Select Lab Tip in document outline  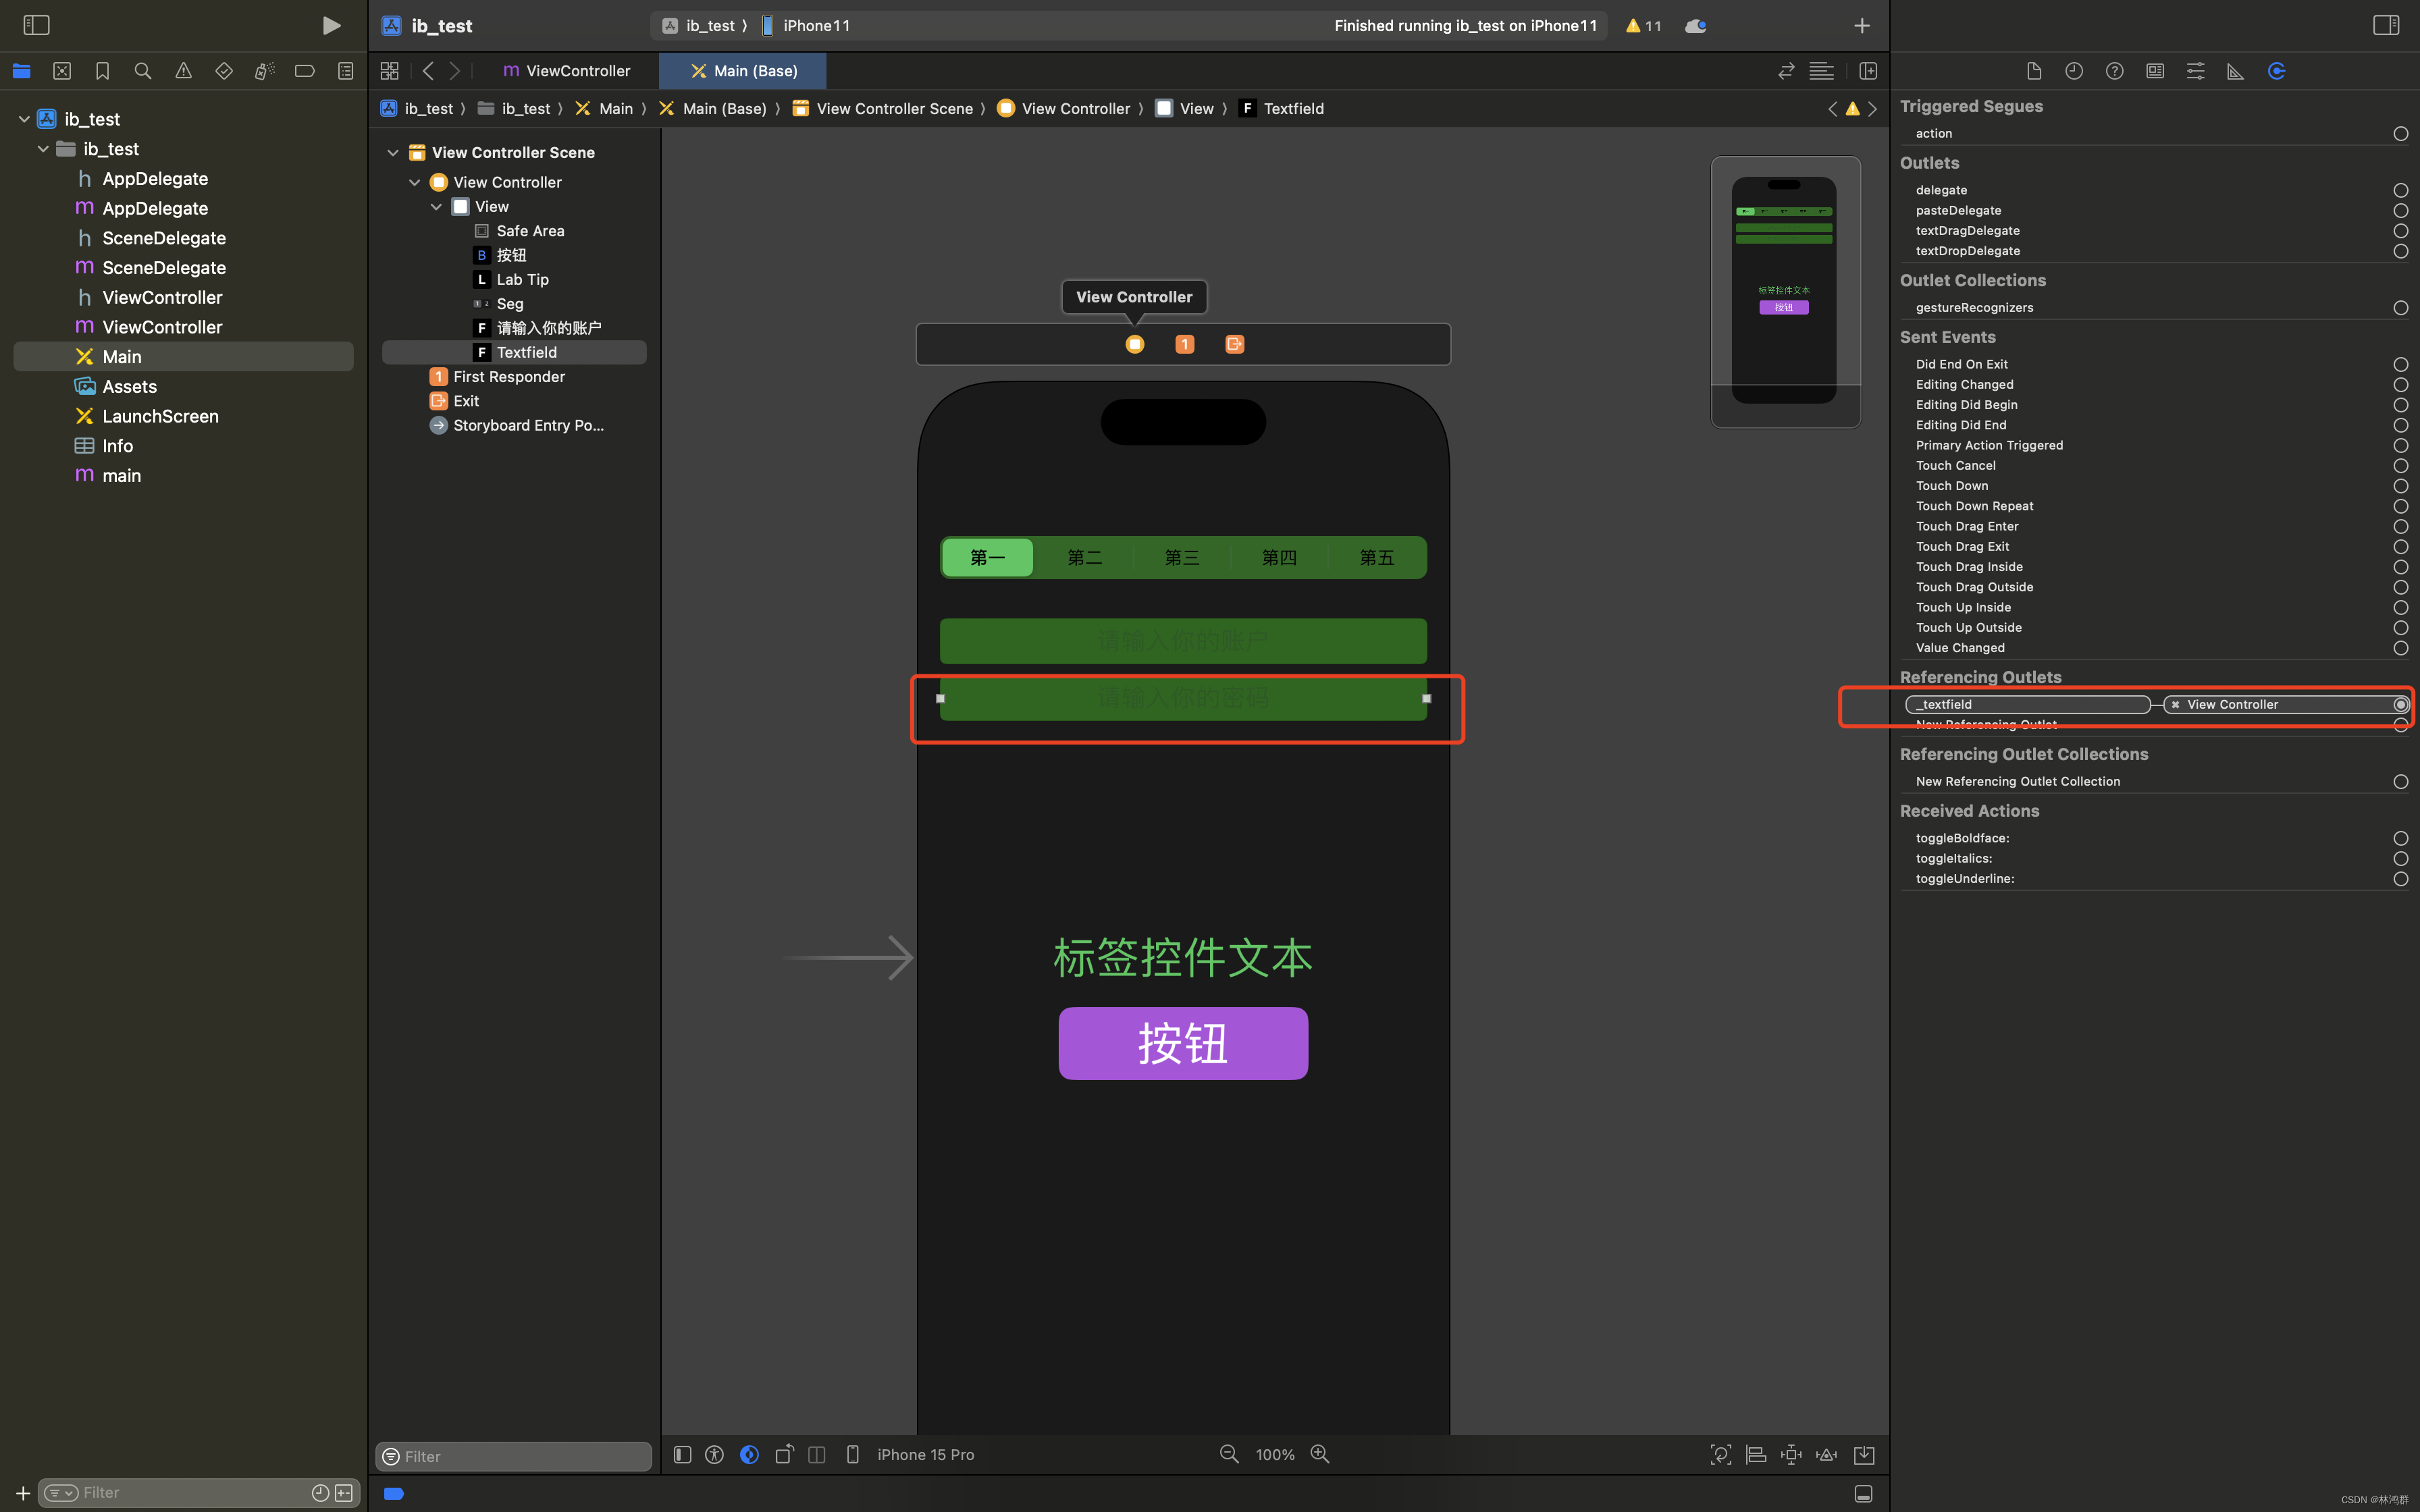(511, 280)
